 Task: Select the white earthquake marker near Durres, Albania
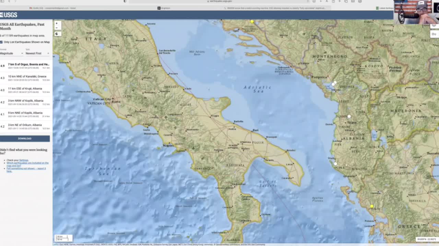tap(349, 117)
